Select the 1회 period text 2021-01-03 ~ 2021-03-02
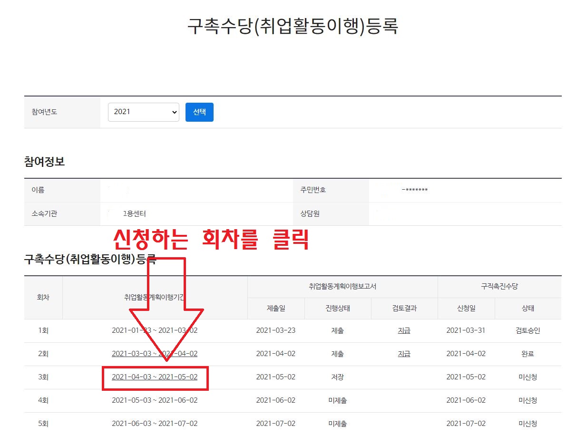 click(x=155, y=330)
